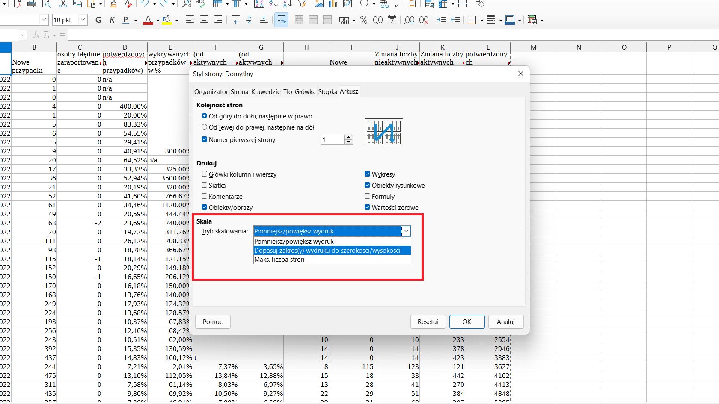
Task: Click the increase indent icon
Action: pos(441,20)
